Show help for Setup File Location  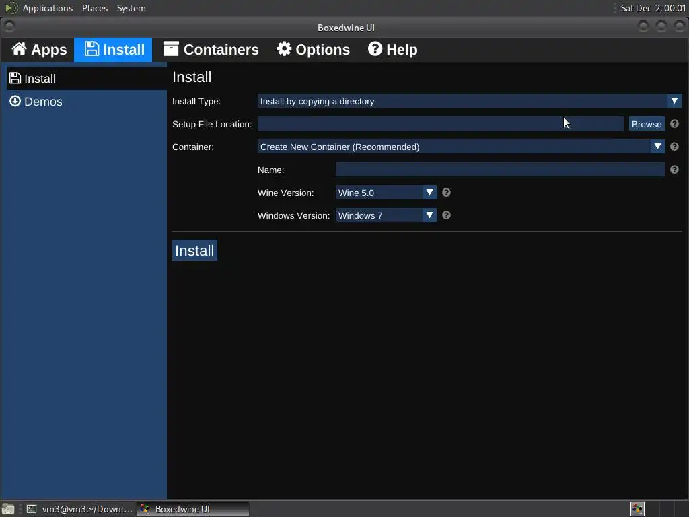pyautogui.click(x=674, y=124)
